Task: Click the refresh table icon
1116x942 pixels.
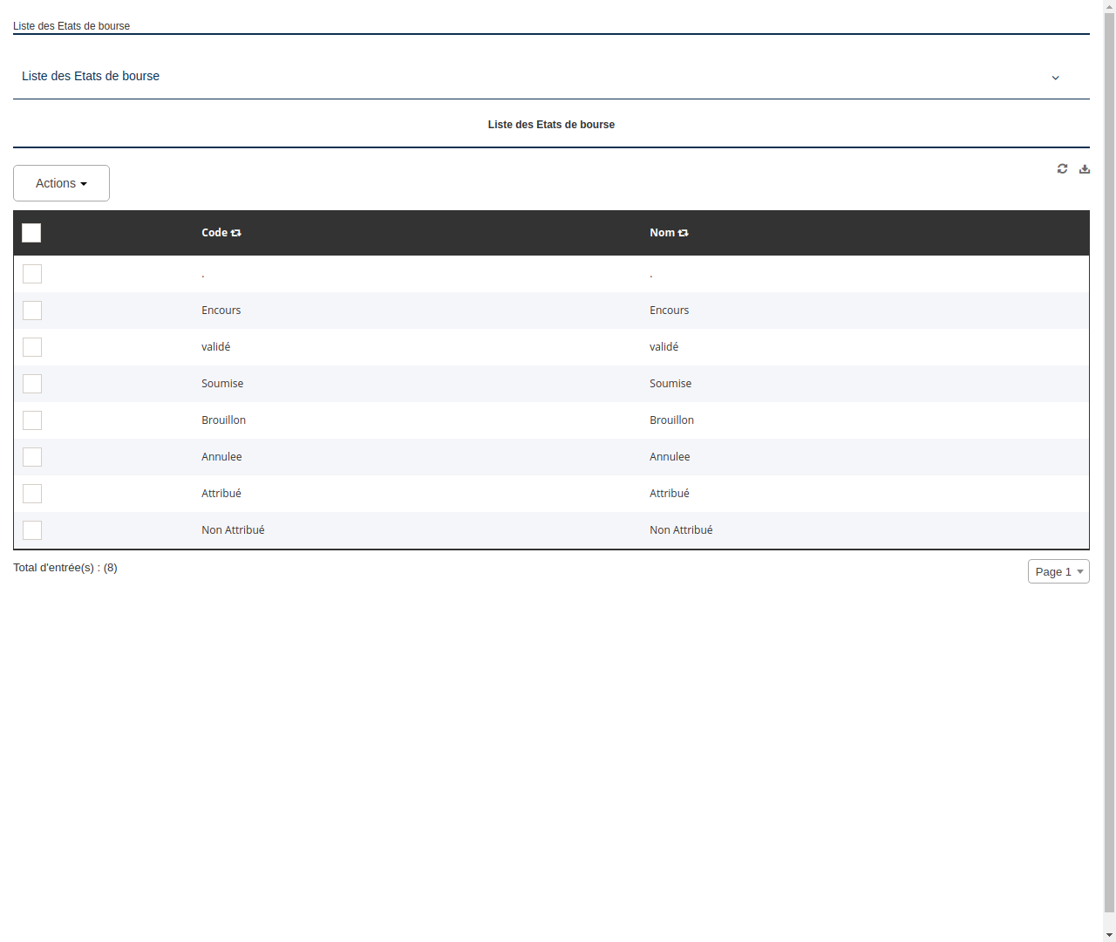Action: [x=1062, y=168]
